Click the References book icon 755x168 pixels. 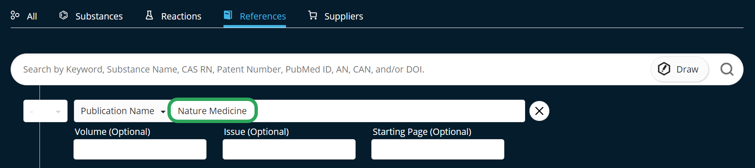228,15
